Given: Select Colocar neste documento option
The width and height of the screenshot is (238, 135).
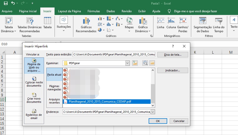Looking at the screenshot, I should [x=34, y=82].
